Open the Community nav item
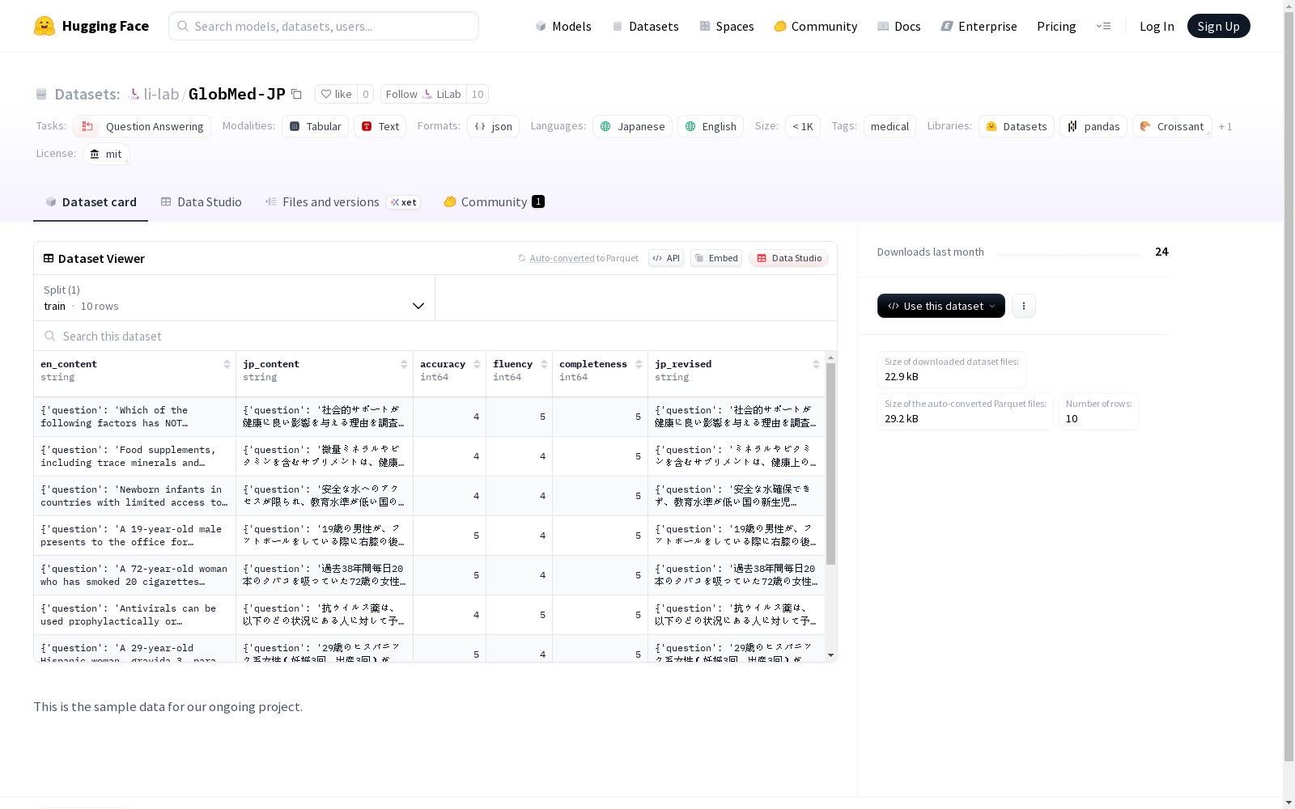 point(816,26)
